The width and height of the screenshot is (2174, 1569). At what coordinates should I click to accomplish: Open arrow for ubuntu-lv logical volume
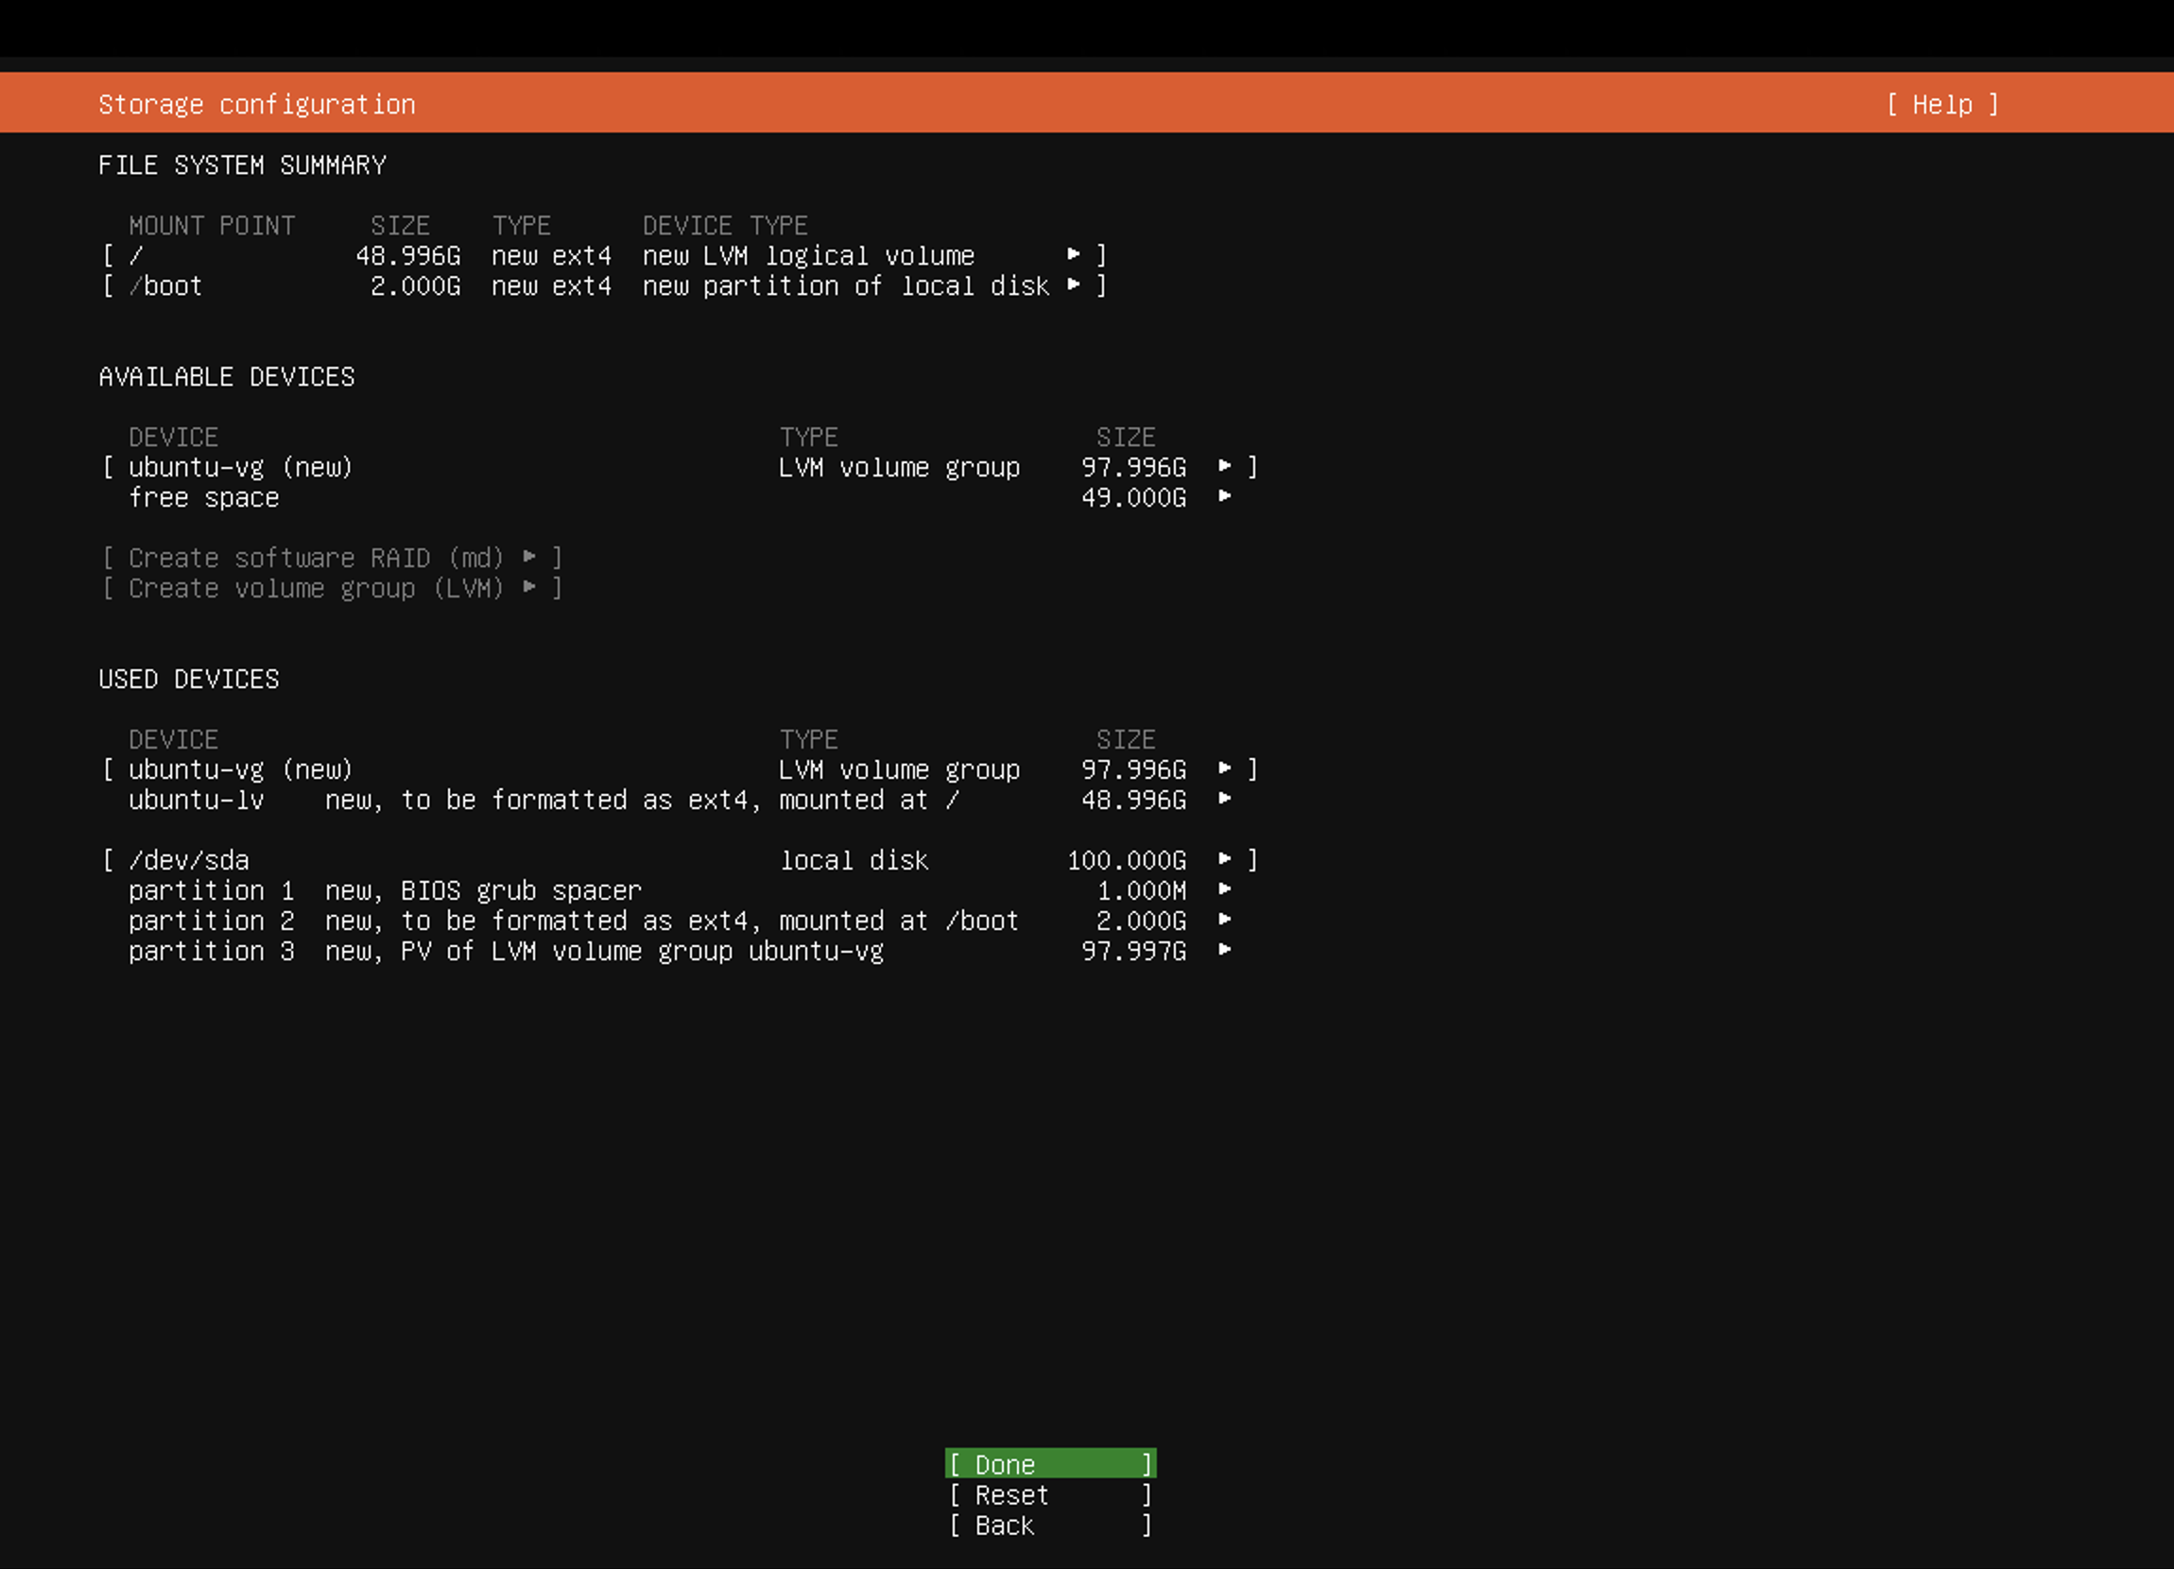tap(1224, 800)
